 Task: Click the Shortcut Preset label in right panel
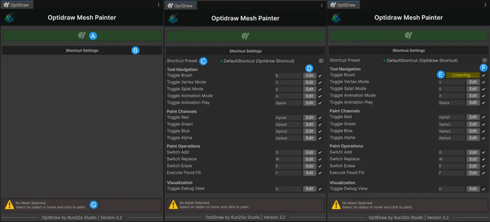pos(345,60)
